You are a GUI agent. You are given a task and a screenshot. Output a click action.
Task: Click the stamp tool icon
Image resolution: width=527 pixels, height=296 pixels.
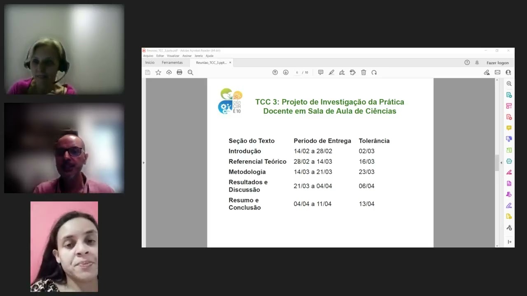[353, 72]
